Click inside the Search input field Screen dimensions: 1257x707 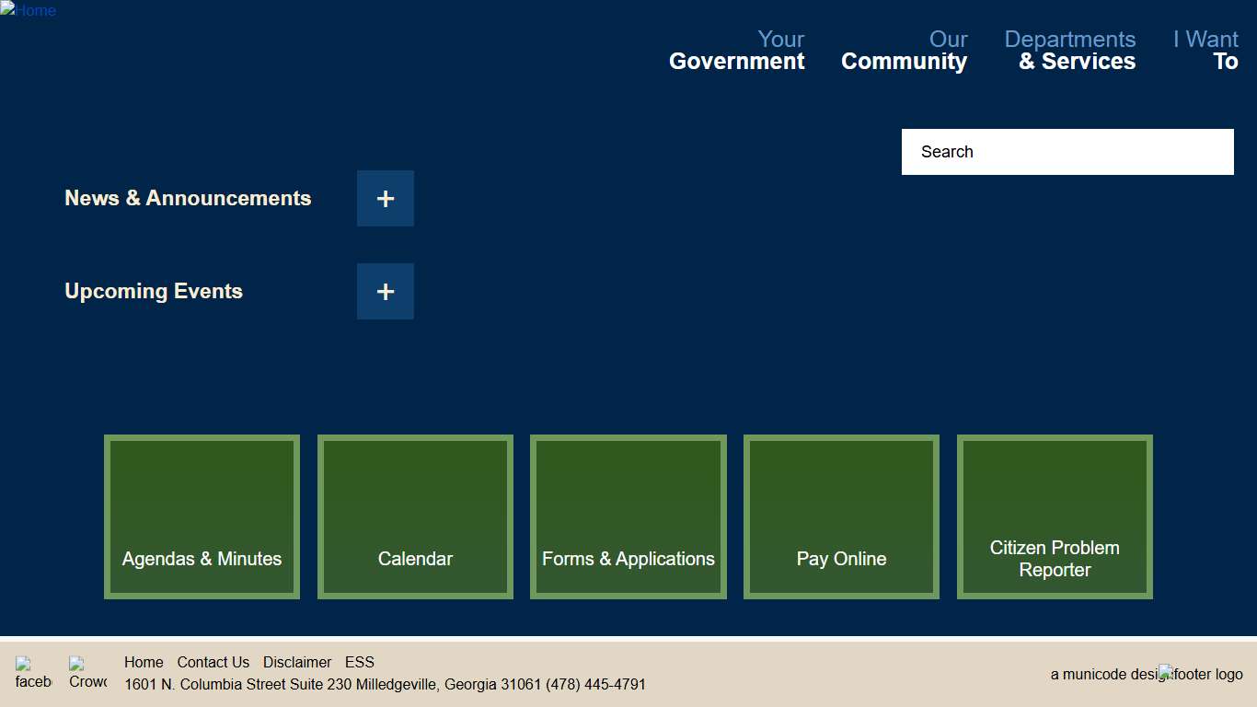[1067, 152]
